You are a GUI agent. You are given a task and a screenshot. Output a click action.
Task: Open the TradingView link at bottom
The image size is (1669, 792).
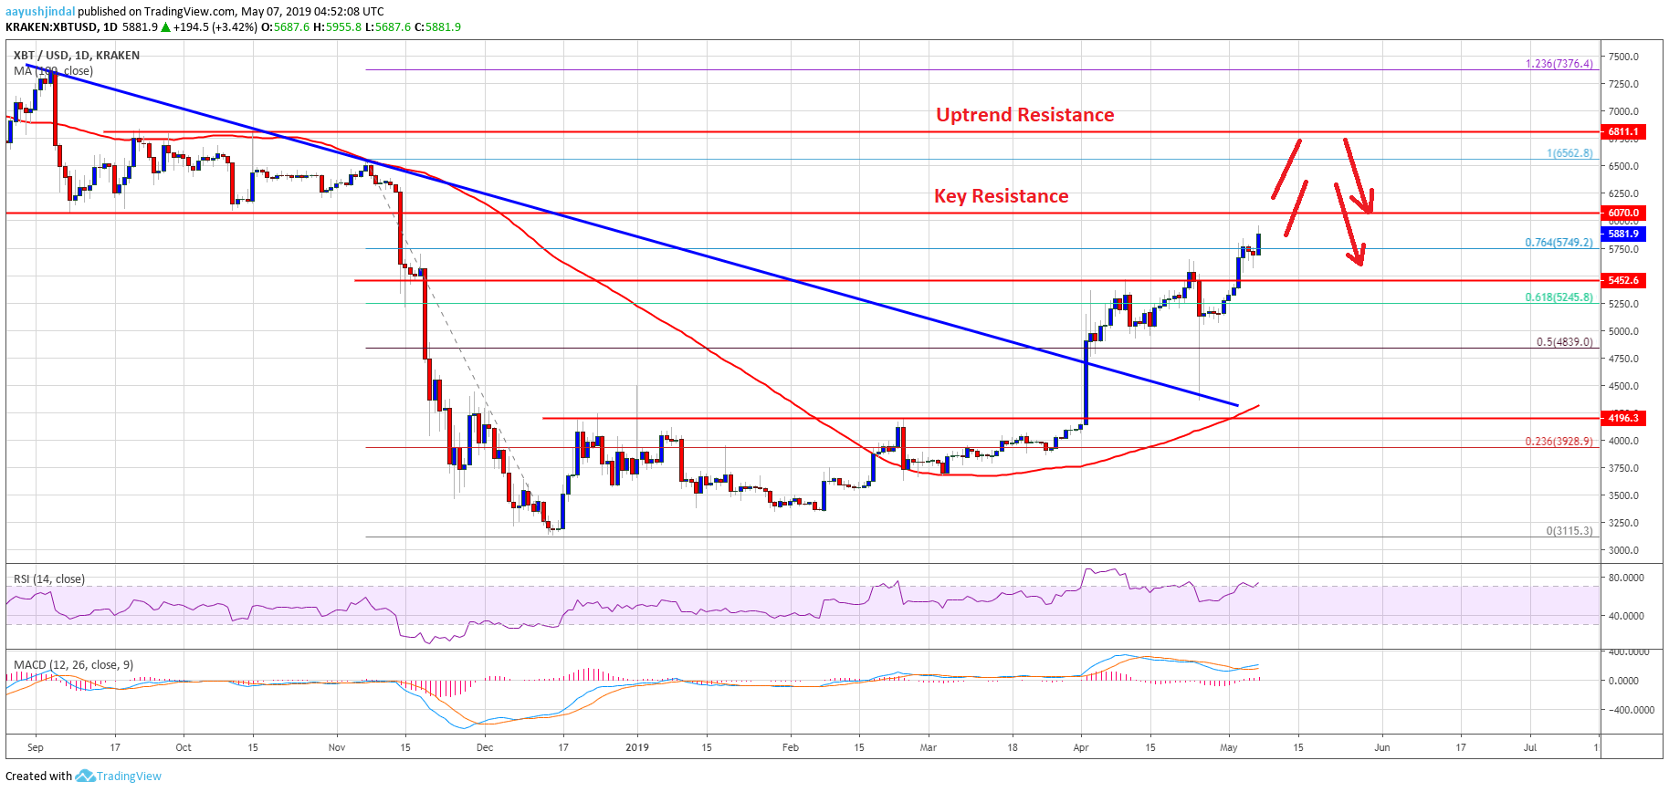[x=129, y=776]
